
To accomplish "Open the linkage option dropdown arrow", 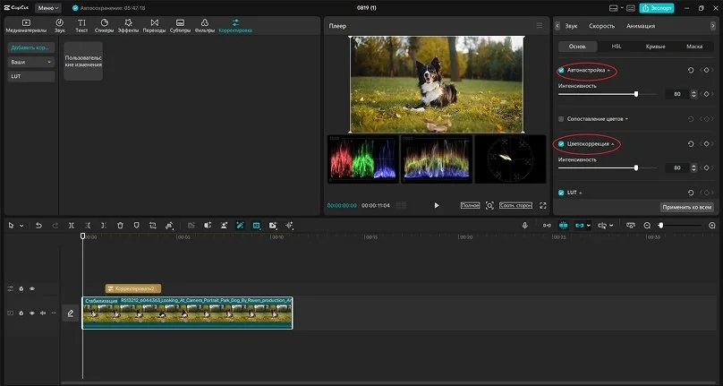I will pos(589,226).
